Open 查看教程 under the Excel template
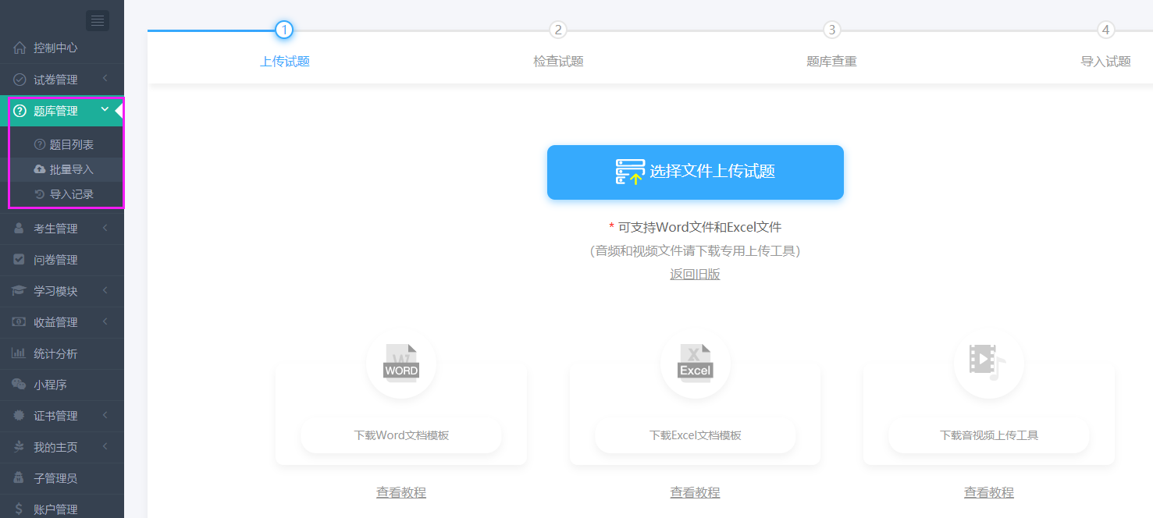 [695, 493]
